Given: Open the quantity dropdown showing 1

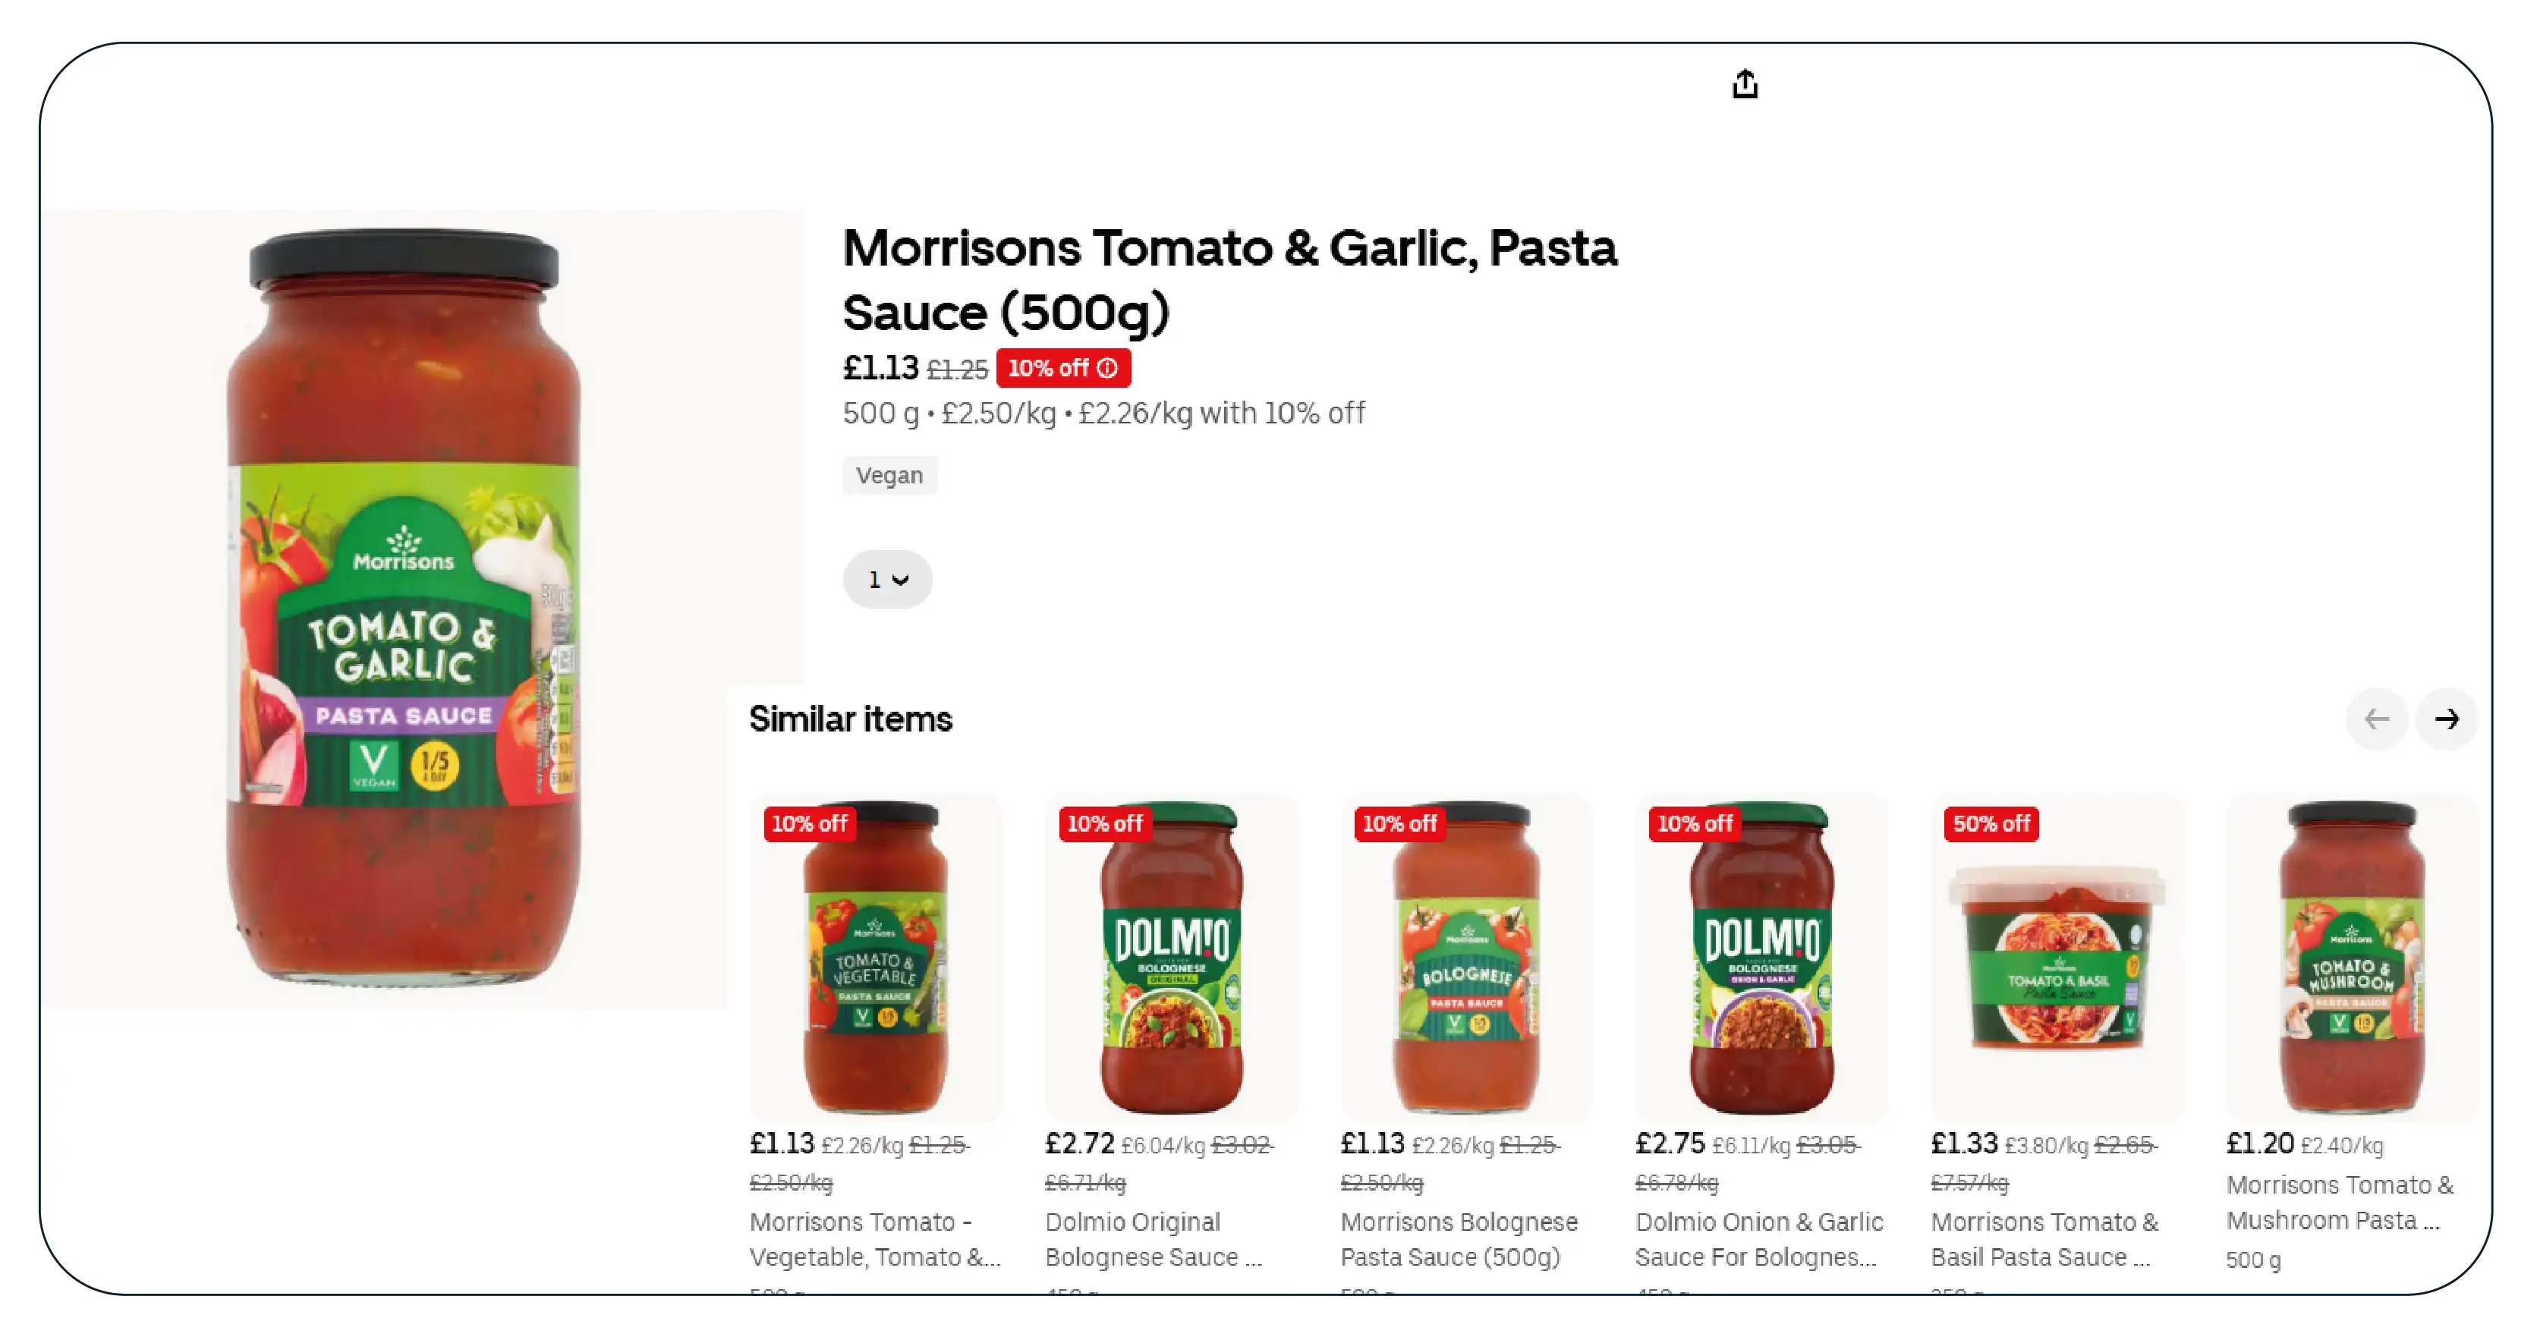Looking at the screenshot, I should coord(886,580).
